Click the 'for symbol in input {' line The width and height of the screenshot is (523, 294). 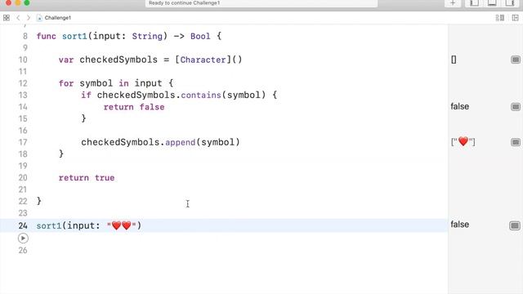tap(116, 83)
